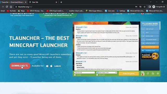167x94 pixels.
Task: Click the launcher refresh icon
Action: pos(148,74)
